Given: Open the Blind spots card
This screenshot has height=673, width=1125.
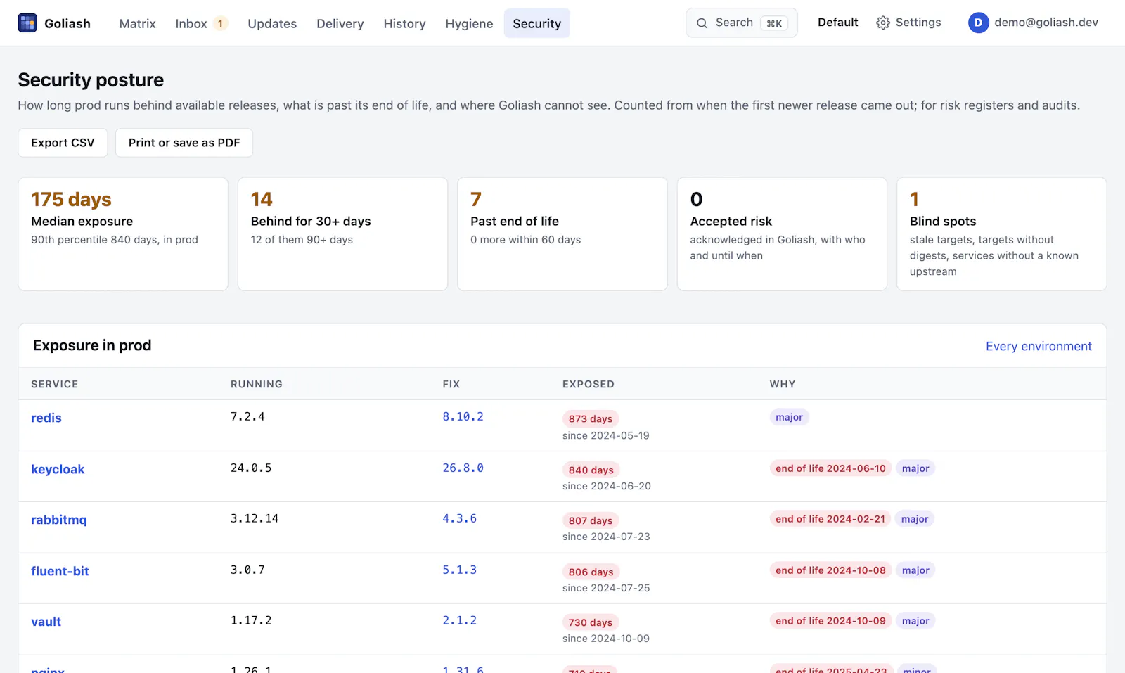Looking at the screenshot, I should (1002, 234).
